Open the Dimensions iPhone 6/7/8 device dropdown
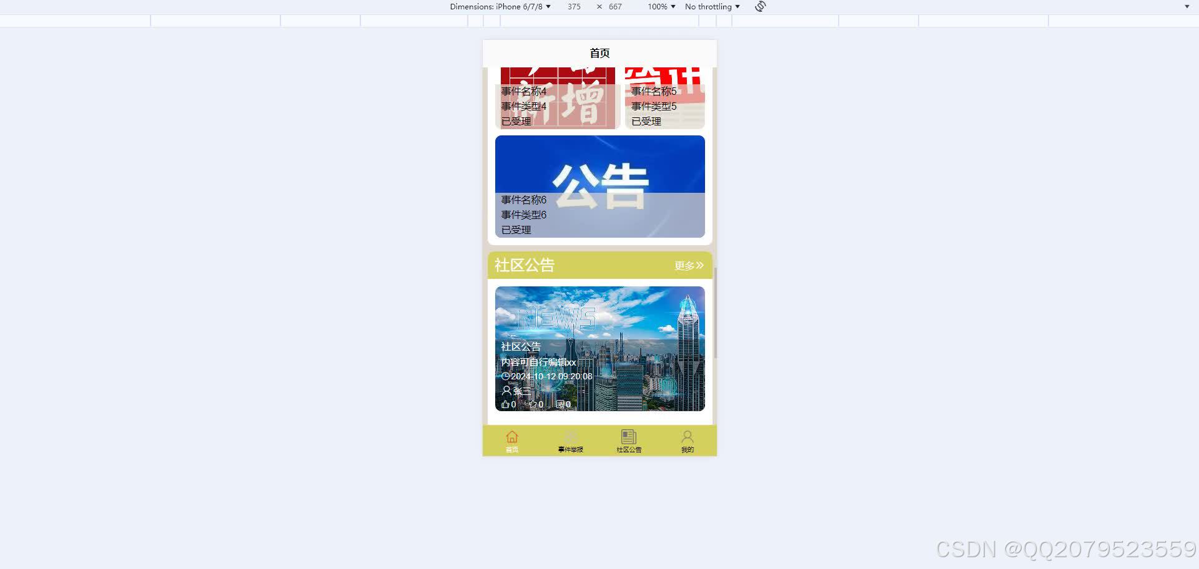1199x569 pixels. coord(500,7)
